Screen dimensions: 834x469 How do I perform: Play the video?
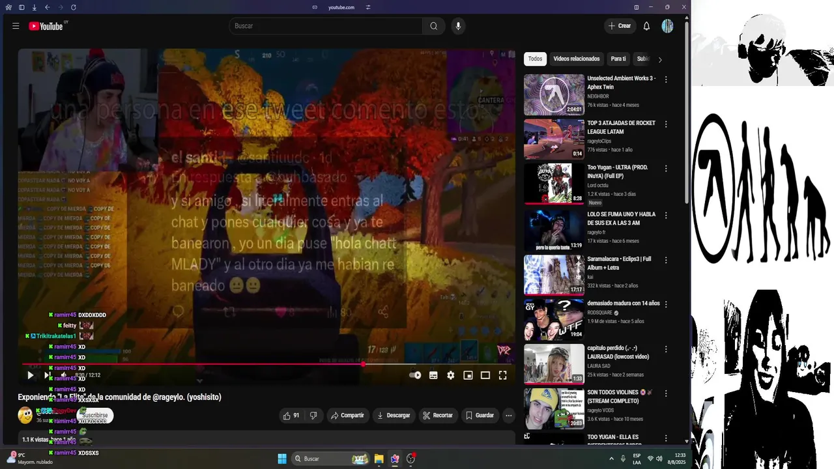[30, 375]
